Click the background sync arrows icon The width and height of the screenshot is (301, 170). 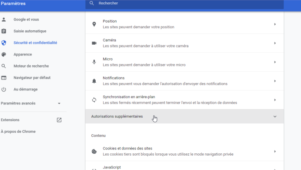[x=94, y=100]
